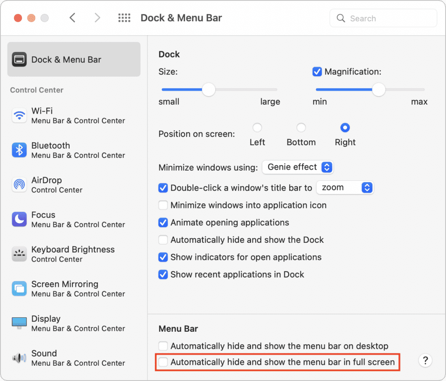Select the Bluetooth sidebar icon
The height and width of the screenshot is (381, 446).
pyautogui.click(x=19, y=150)
